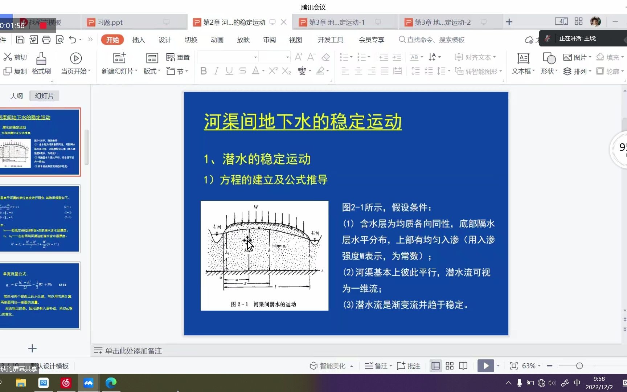627x392 pixels.
Task: Open the font name combo box
Action: tap(228, 57)
